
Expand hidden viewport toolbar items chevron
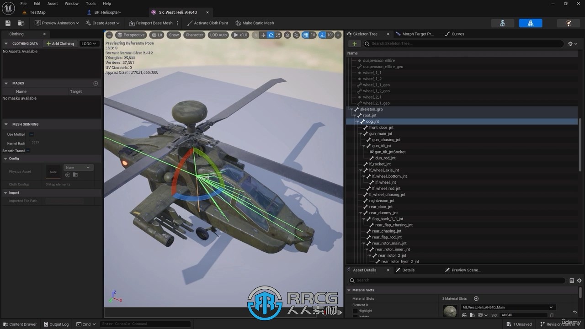click(339, 35)
